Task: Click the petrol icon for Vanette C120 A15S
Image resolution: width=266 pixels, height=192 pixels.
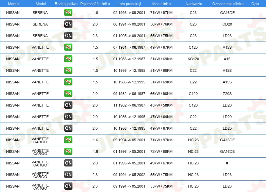Action: coord(68,47)
